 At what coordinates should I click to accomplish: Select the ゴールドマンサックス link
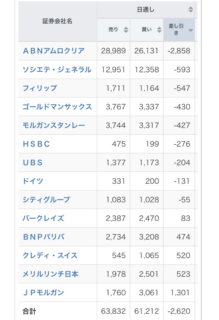pyautogui.click(x=57, y=107)
